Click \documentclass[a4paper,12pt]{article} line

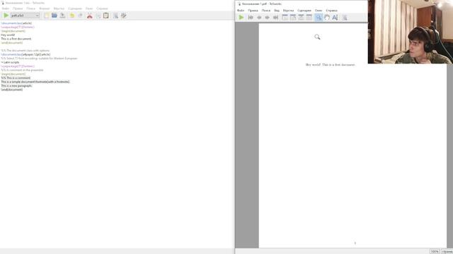[25, 54]
